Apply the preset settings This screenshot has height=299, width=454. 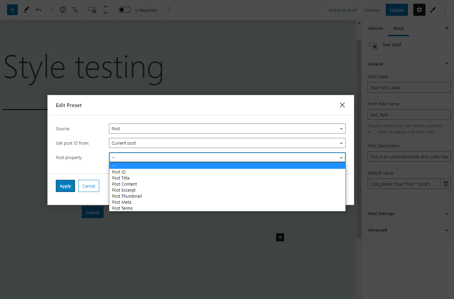(x=65, y=186)
